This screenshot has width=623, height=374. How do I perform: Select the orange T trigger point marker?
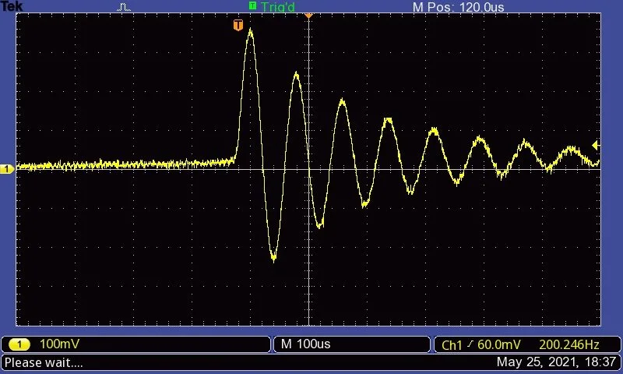coord(238,26)
